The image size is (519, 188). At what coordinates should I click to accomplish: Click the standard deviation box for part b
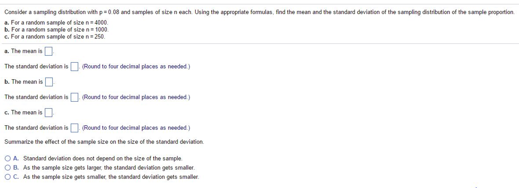coord(74,98)
